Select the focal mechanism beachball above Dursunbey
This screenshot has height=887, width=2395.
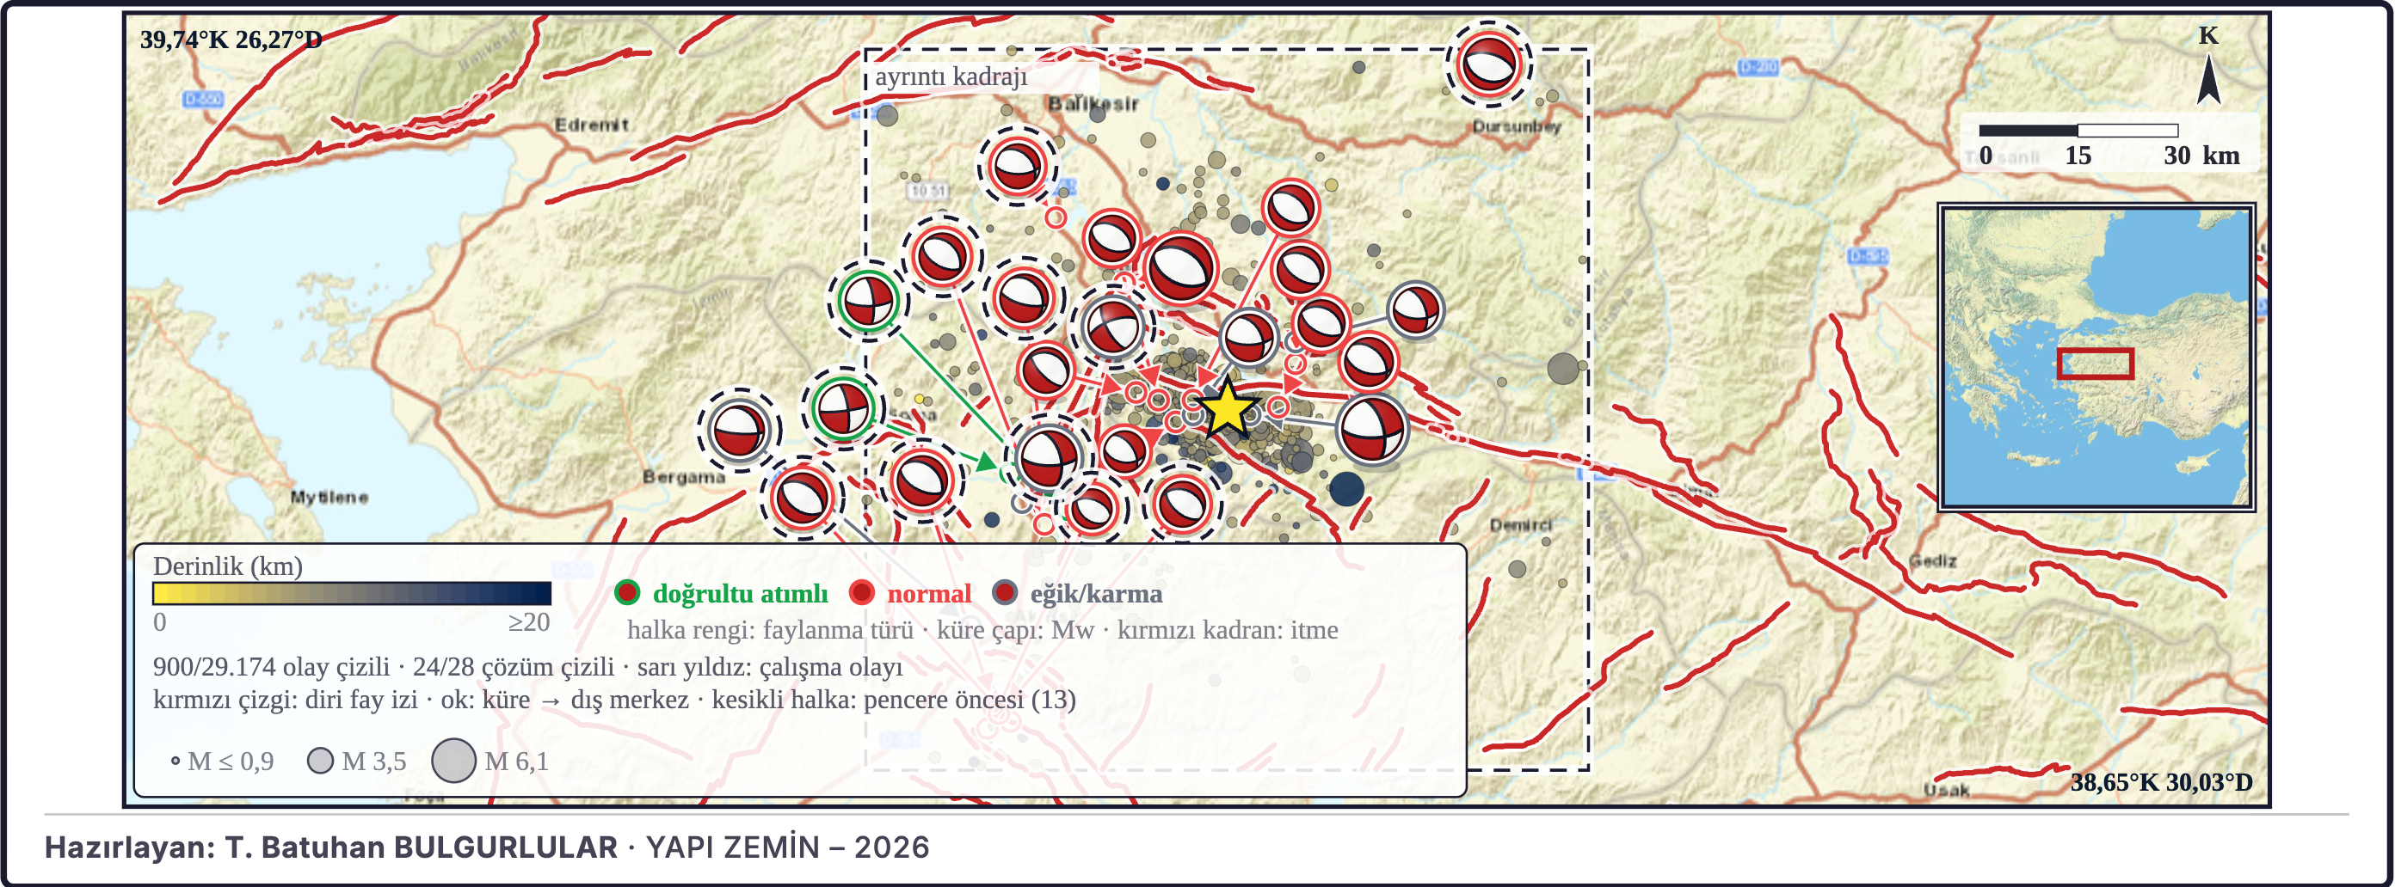(x=1488, y=63)
